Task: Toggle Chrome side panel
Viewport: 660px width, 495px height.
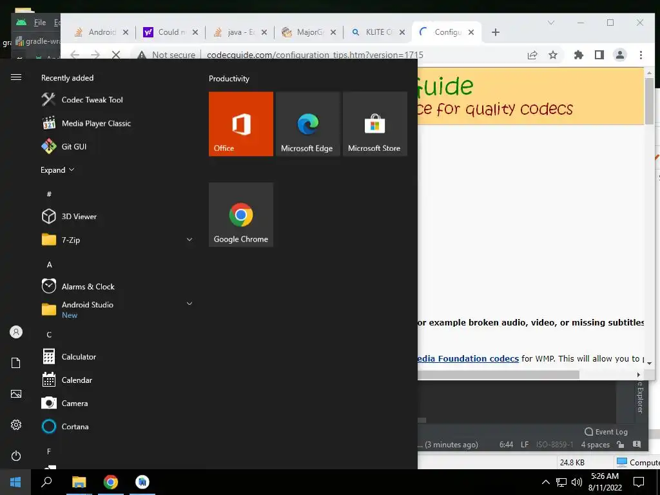Action: [x=599, y=55]
